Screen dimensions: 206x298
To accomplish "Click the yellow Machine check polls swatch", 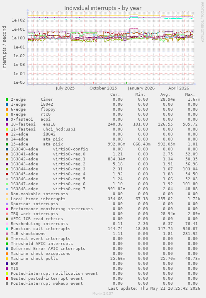I will coord(7,259).
